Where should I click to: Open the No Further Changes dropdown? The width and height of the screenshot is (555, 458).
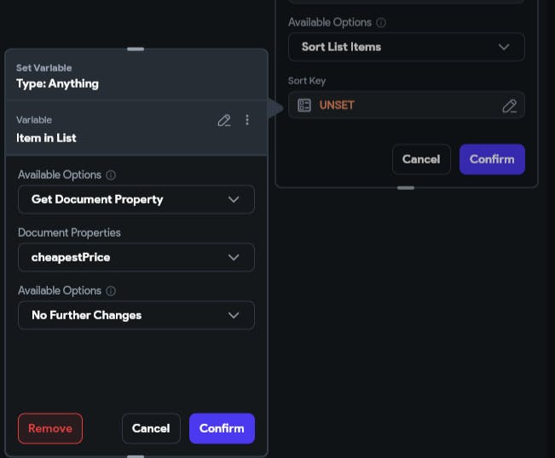click(136, 315)
